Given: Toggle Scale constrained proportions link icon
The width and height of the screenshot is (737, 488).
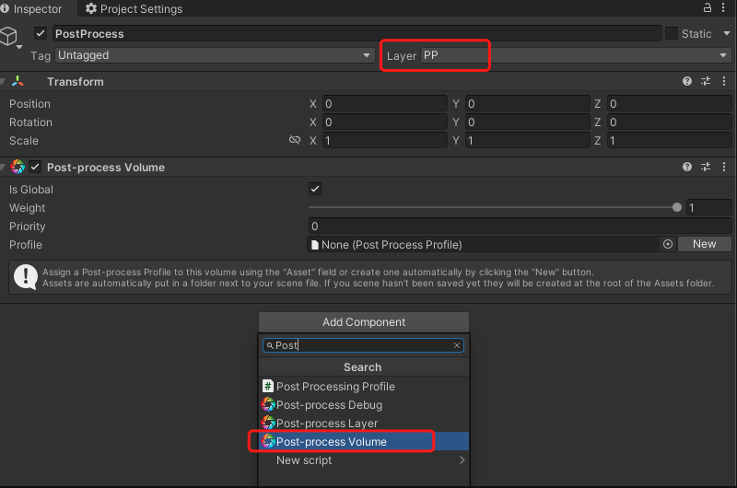Looking at the screenshot, I should (295, 141).
